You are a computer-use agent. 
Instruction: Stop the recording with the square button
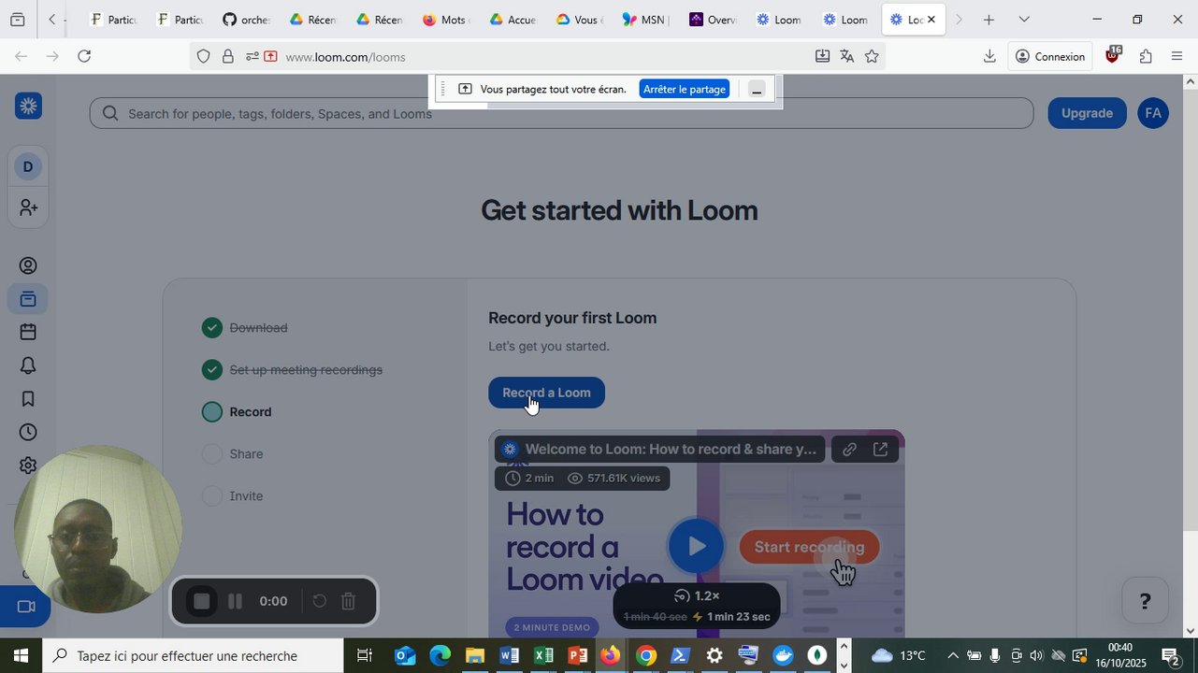tap(201, 601)
